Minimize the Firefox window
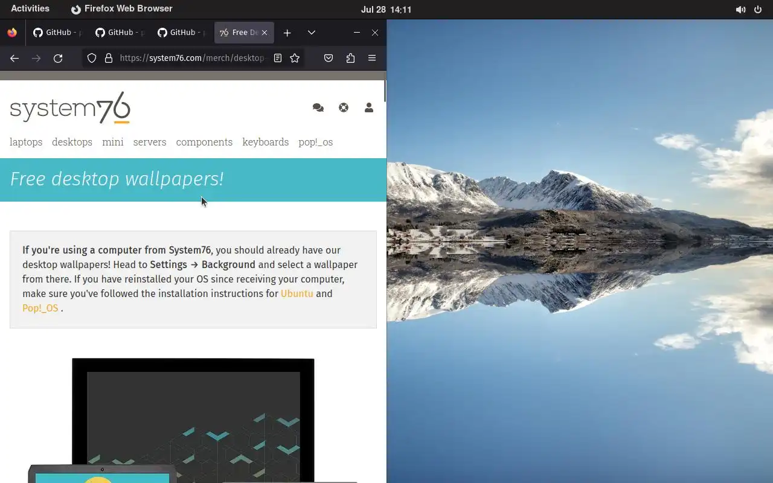 pyautogui.click(x=357, y=33)
